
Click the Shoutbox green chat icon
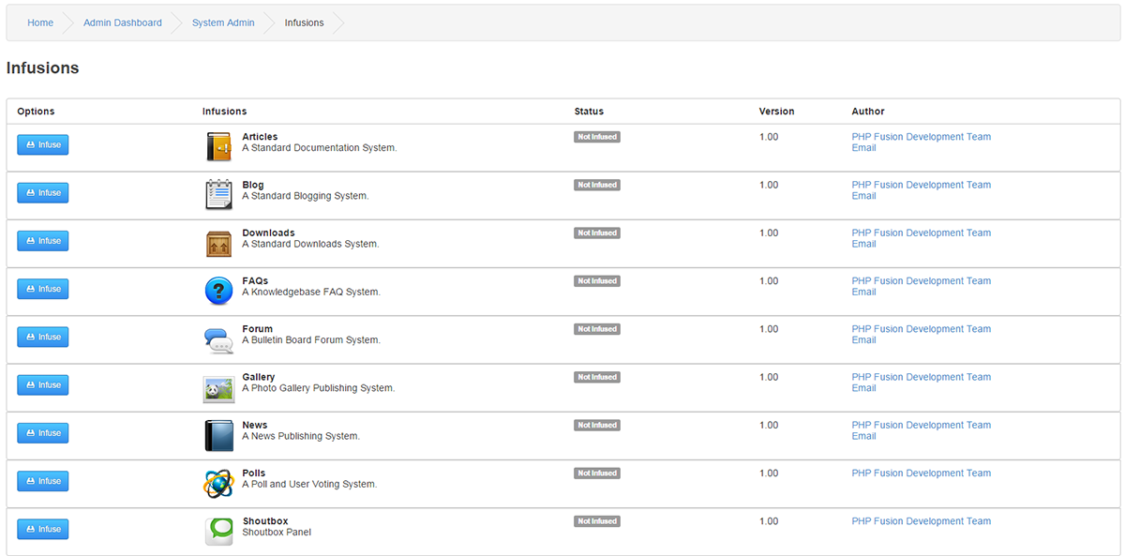coord(218,531)
